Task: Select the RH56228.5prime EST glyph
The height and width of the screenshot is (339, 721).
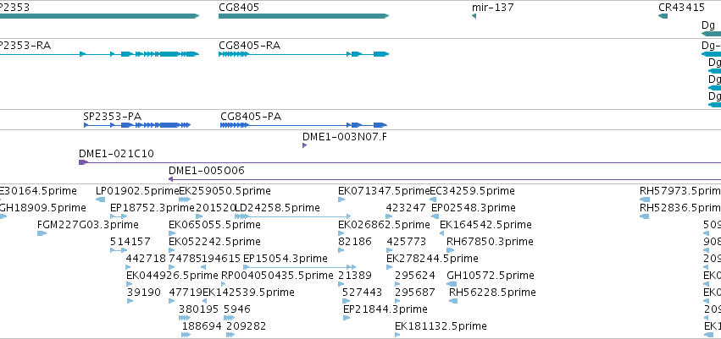Action: 453,301
